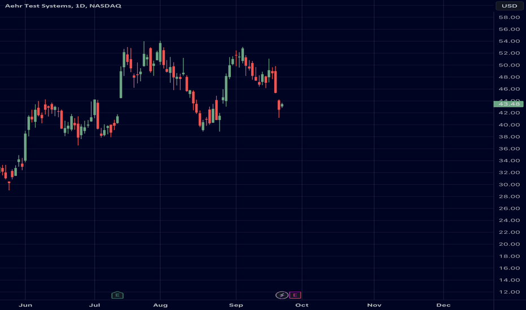Click the 12.00 price axis label

(x=509, y=292)
